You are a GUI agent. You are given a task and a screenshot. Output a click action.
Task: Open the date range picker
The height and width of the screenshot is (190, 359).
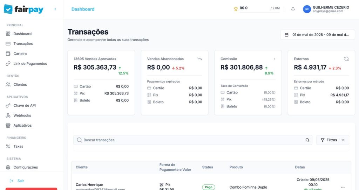pyautogui.click(x=318, y=35)
